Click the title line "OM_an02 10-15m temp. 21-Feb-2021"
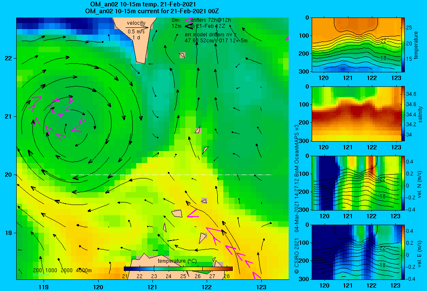The height and width of the screenshot is (291, 427). [x=143, y=4]
